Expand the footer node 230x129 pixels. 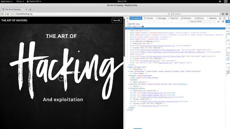pos(129,89)
